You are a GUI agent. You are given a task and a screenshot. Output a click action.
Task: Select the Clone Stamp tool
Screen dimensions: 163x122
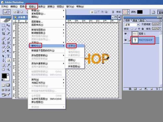[3, 43]
